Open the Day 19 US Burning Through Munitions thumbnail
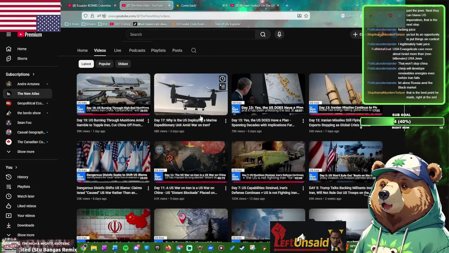 (x=113, y=94)
